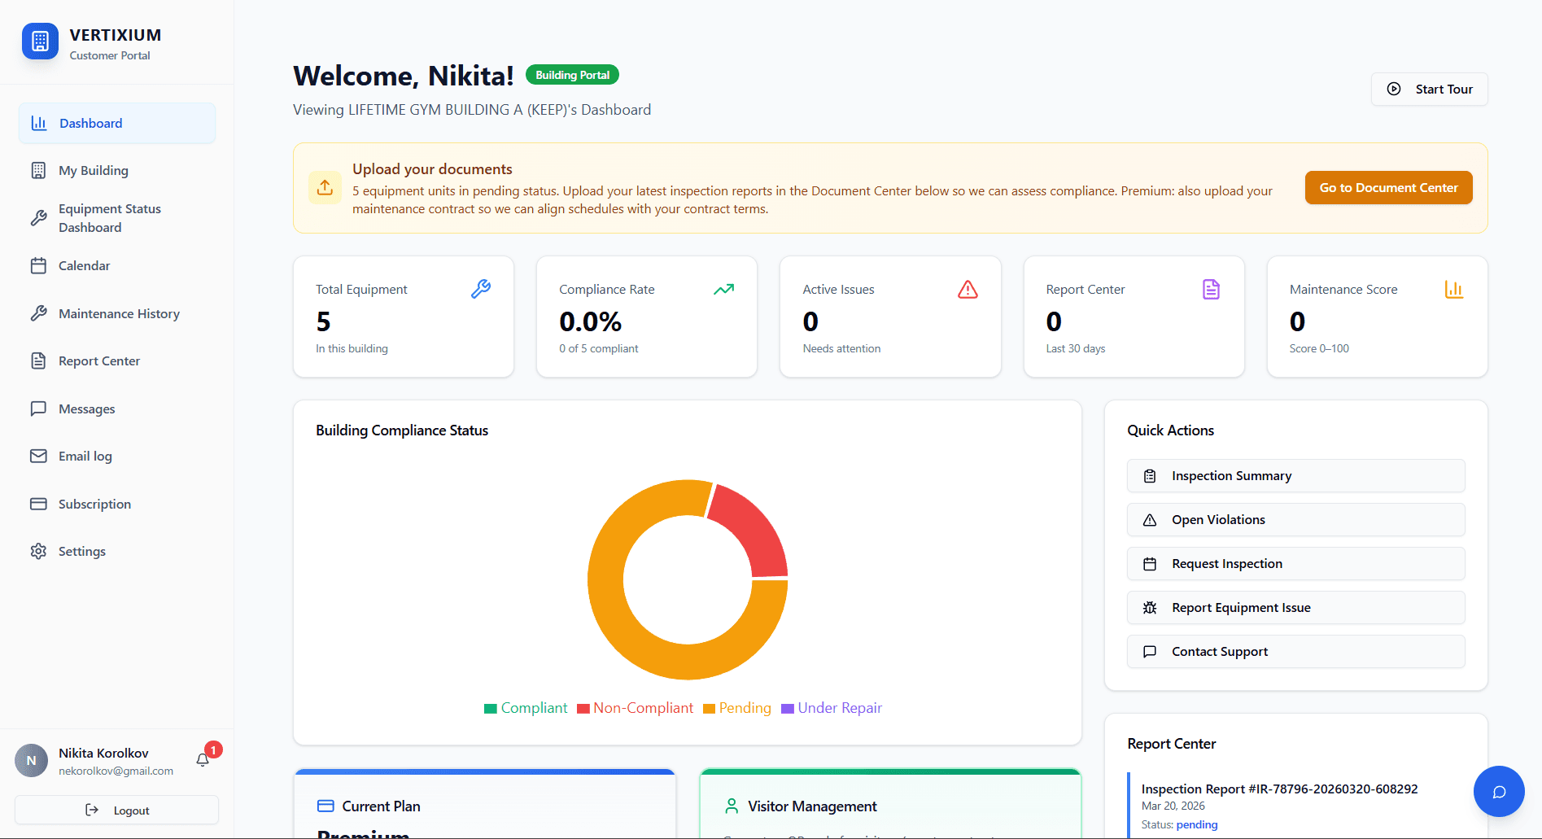
Task: Toggle Non-Compliant legend item in chart
Action: point(635,708)
